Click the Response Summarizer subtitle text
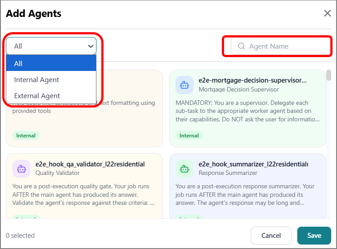This screenshot has width=337, height=249. tap(228, 173)
